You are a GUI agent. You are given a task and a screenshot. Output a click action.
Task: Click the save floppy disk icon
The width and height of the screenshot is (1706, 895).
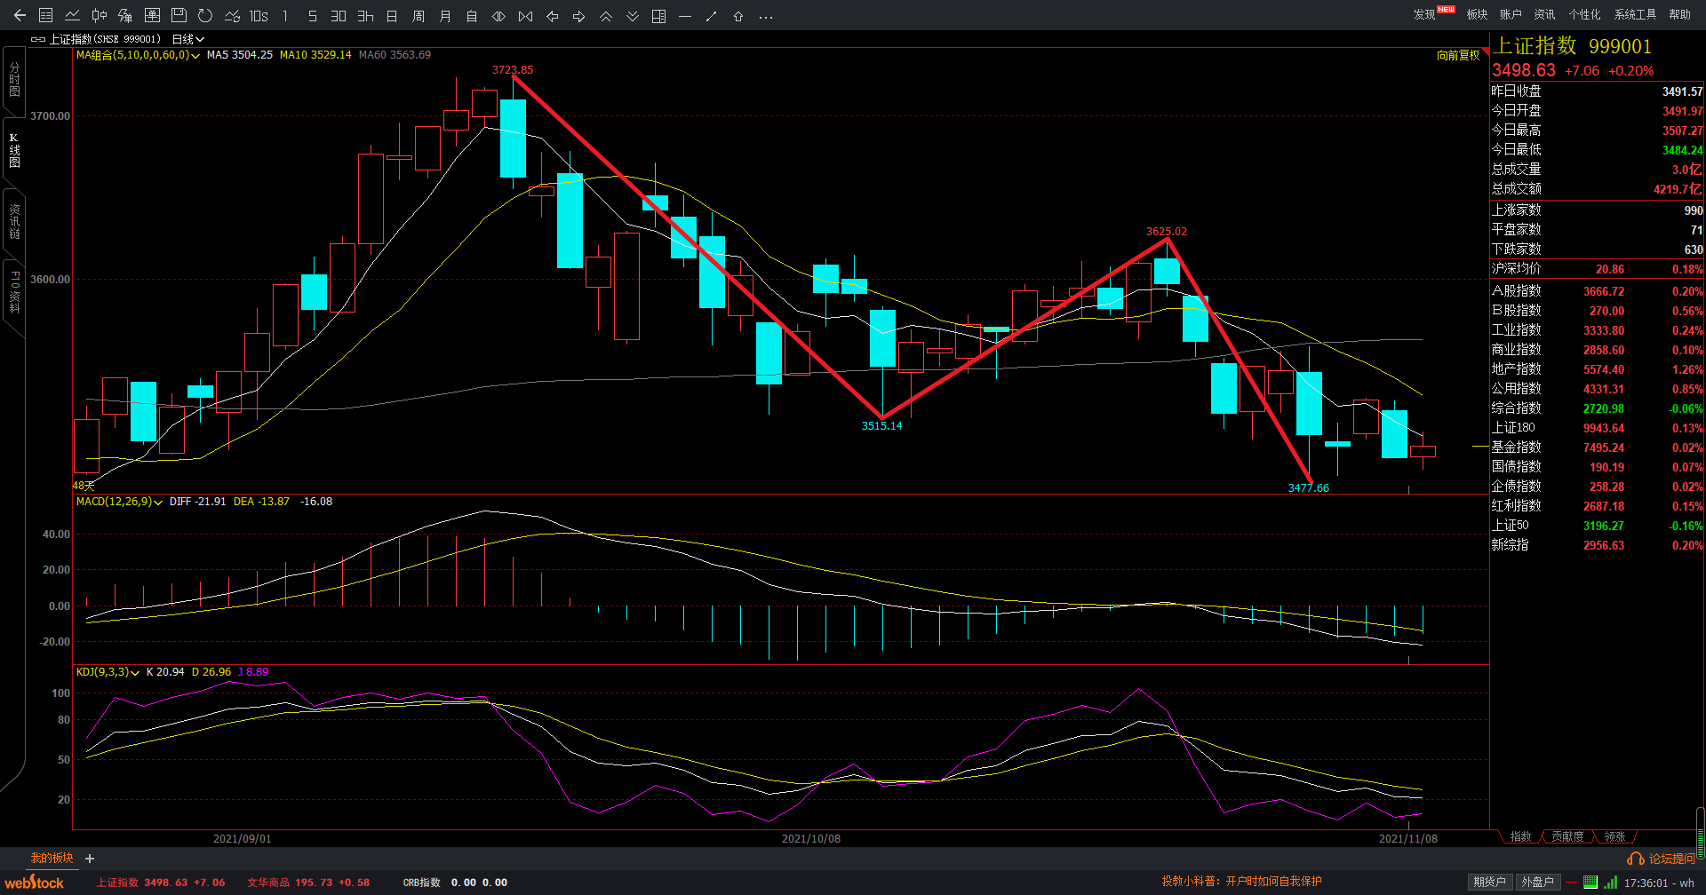[179, 16]
